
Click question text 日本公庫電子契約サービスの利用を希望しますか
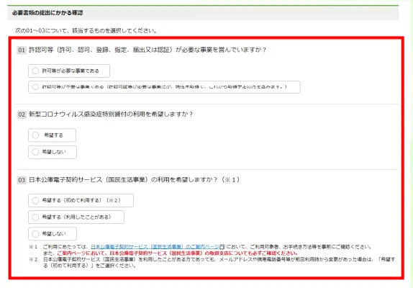(x=134, y=180)
